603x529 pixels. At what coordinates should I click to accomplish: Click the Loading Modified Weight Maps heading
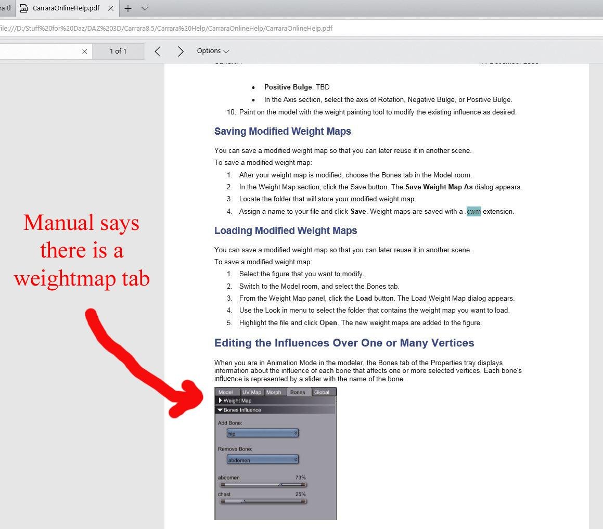(x=286, y=230)
